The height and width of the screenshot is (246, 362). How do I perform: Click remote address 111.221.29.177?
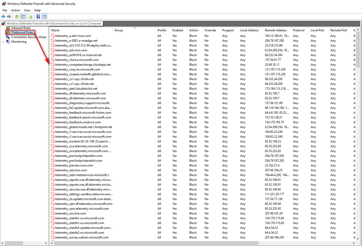pos(274,194)
